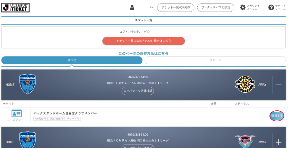
Task: Switch to the リセール tab
Action: click(x=215, y=60)
